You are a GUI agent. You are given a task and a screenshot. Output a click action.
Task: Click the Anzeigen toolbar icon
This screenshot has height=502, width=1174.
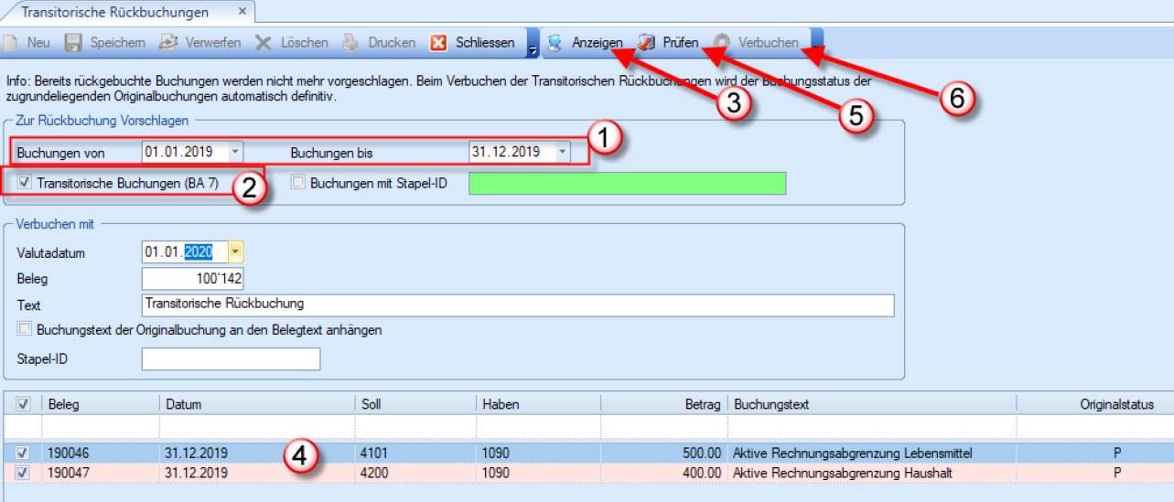(x=555, y=42)
